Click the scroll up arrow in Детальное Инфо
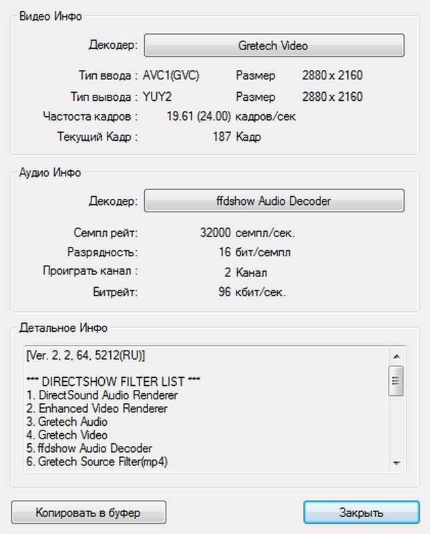 click(x=396, y=356)
